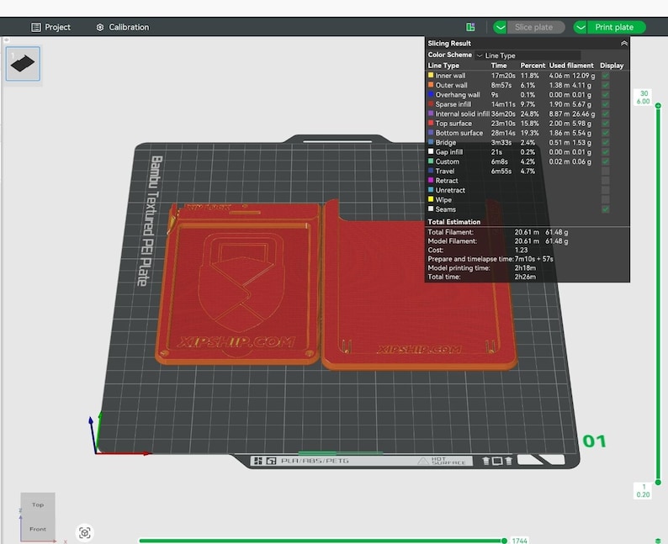Click the layer 1 height 0.20 label
The width and height of the screenshot is (668, 544).
click(x=644, y=490)
